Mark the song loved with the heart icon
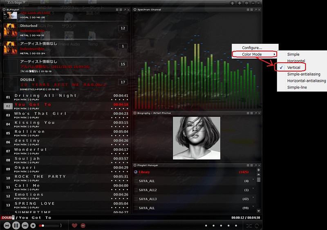327x230 pixels. click(74, 225)
